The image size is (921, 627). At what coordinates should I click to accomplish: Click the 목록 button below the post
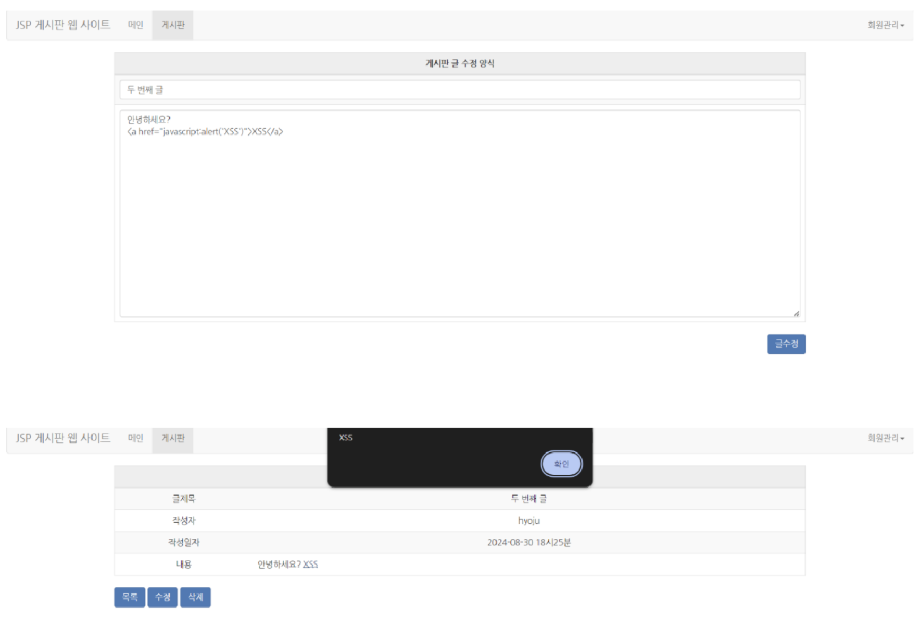pos(129,597)
